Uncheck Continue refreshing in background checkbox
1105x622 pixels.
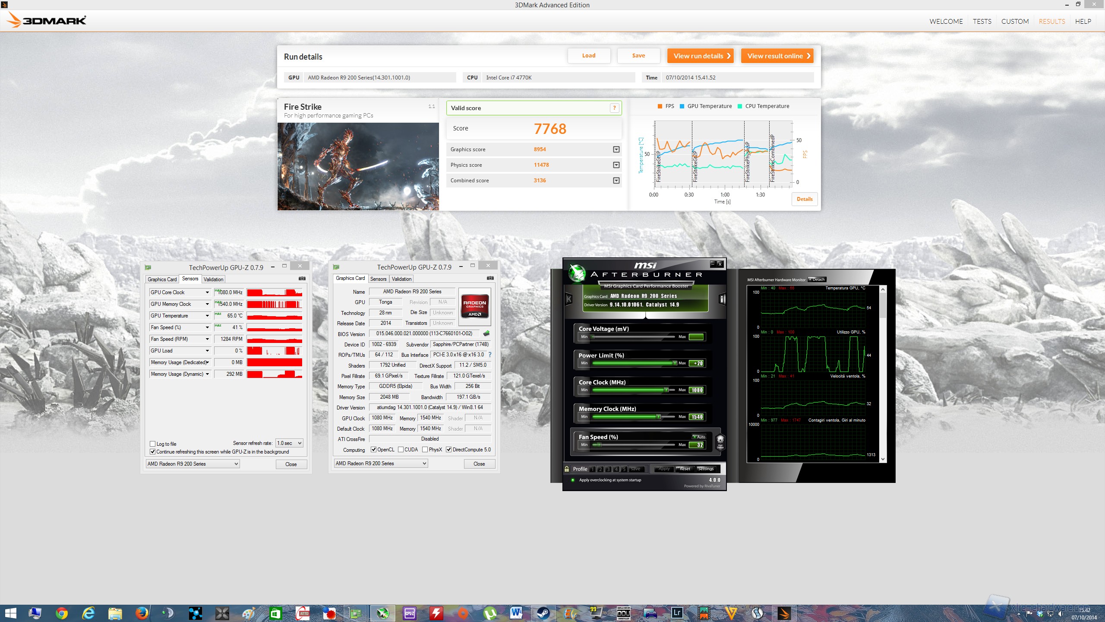click(x=152, y=451)
